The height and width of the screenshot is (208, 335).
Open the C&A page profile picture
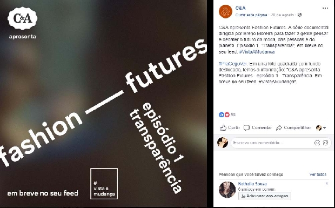click(x=225, y=11)
